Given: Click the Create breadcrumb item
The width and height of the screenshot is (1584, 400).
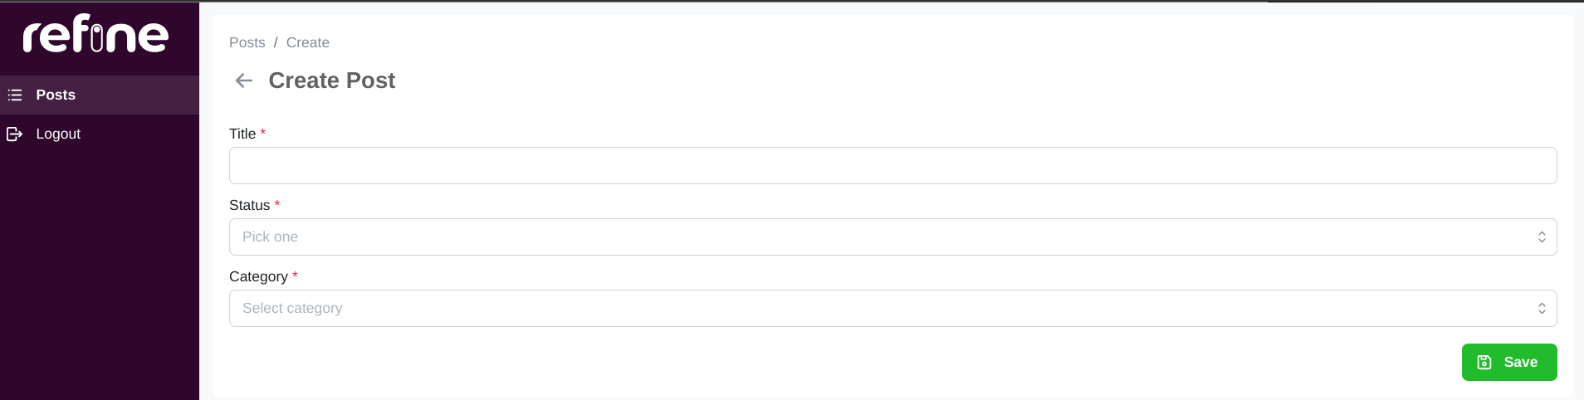Looking at the screenshot, I should click(308, 42).
